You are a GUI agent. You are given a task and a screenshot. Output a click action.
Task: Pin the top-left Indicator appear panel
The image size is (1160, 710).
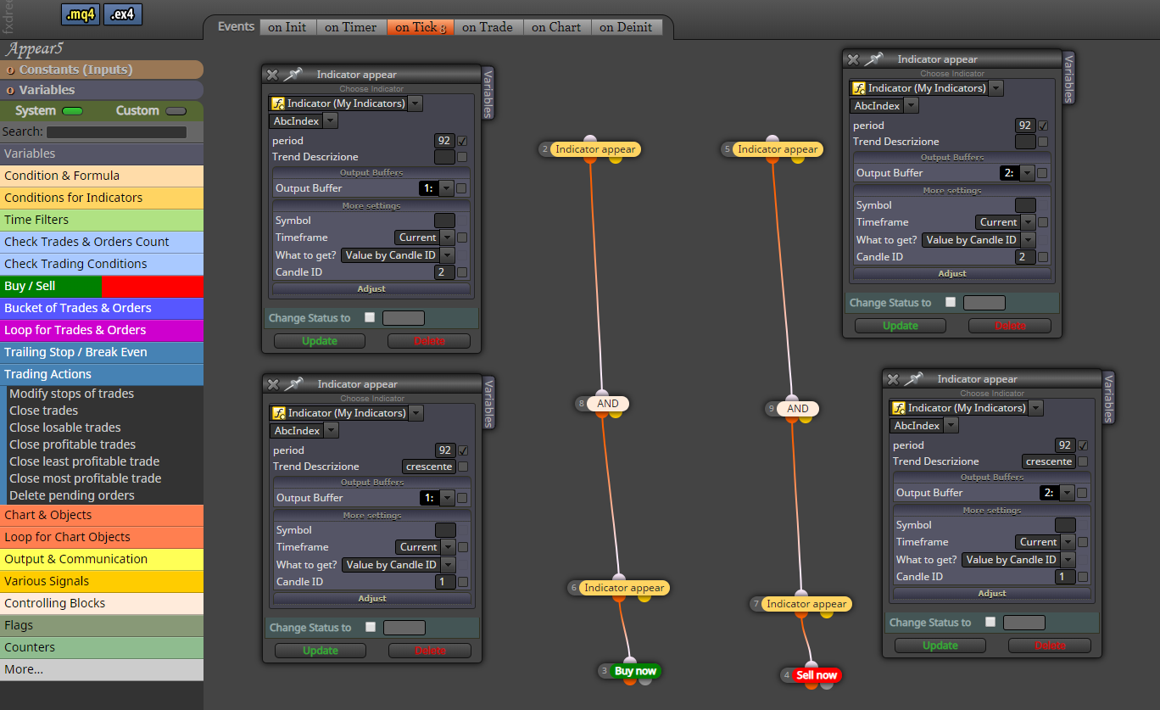(293, 75)
